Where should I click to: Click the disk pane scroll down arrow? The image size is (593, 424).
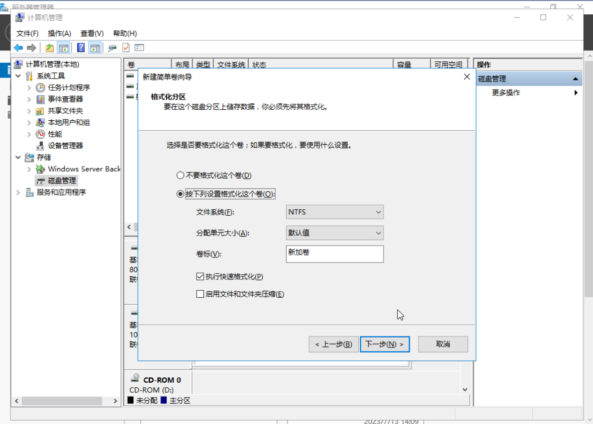[x=465, y=389]
